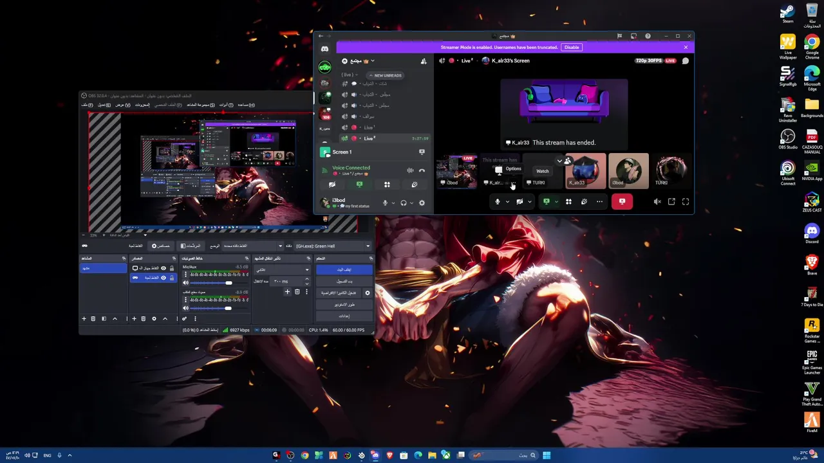Screen dimensions: 824x463
Task: Enter fullscreen for Discord stream
Action: 686,202
